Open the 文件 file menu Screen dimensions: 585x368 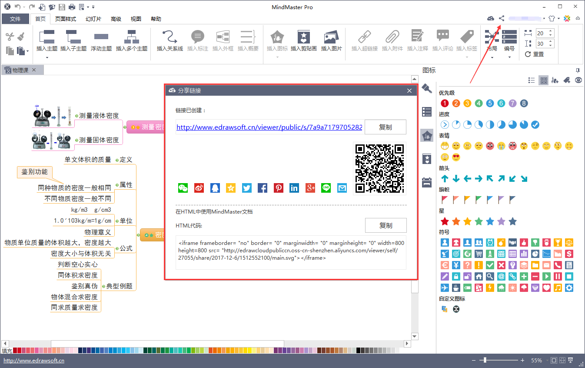pyautogui.click(x=15, y=19)
